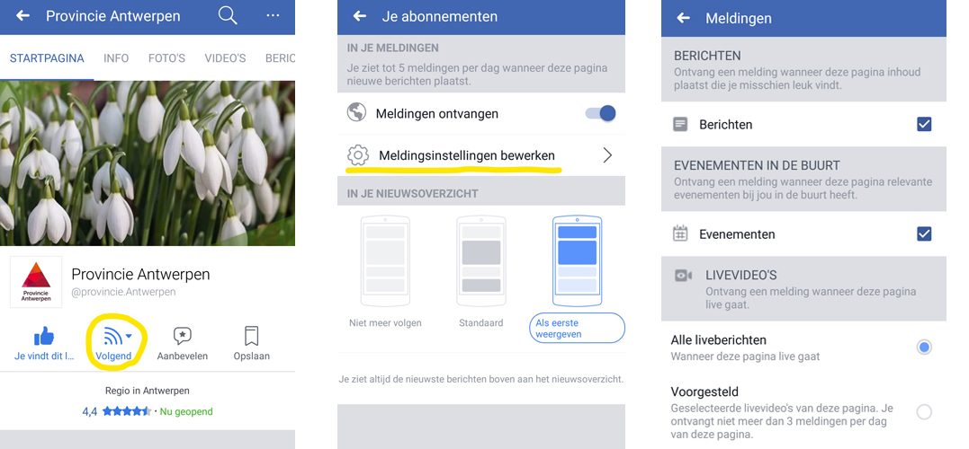Open Meldingsinstellingen bewerken chevron
The image size is (969, 449).
(607, 155)
